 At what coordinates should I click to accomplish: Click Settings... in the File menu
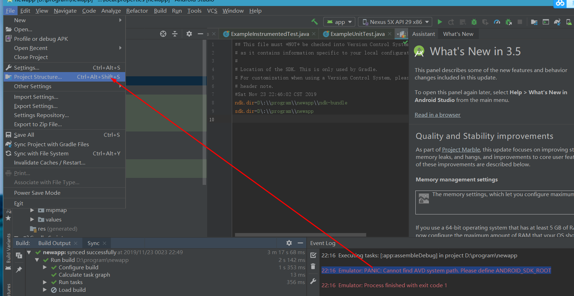[x=64, y=68]
